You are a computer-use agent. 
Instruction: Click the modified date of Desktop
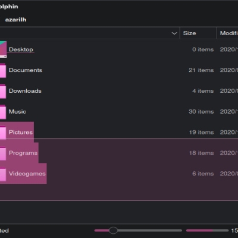click(x=229, y=49)
